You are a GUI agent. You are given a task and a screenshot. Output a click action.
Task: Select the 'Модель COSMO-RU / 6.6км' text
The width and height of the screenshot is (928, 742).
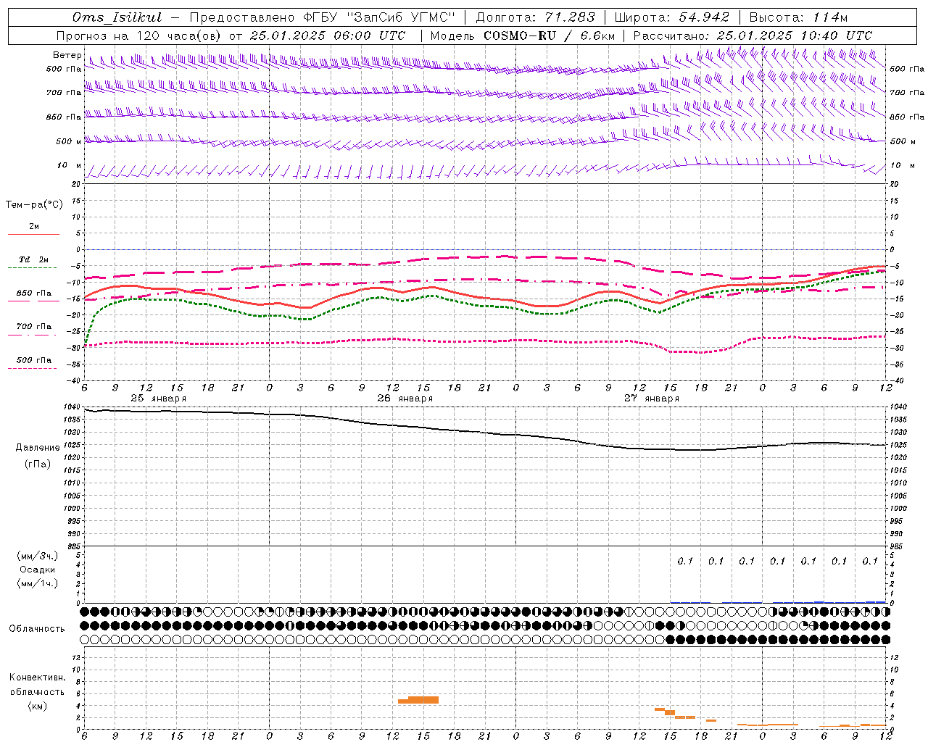tap(522, 36)
